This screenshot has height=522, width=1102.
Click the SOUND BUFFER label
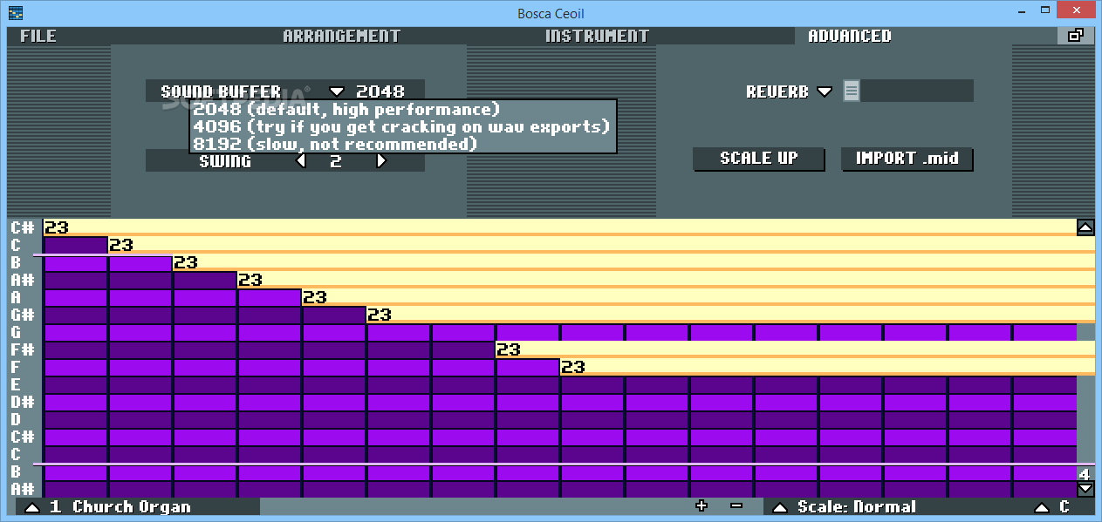point(221,92)
